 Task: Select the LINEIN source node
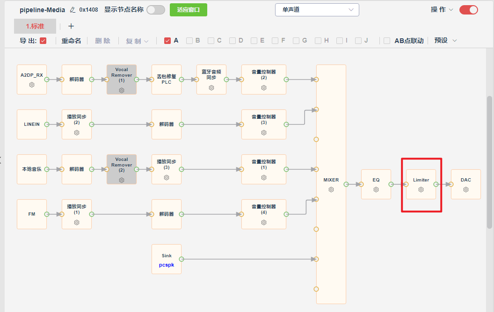click(x=32, y=124)
